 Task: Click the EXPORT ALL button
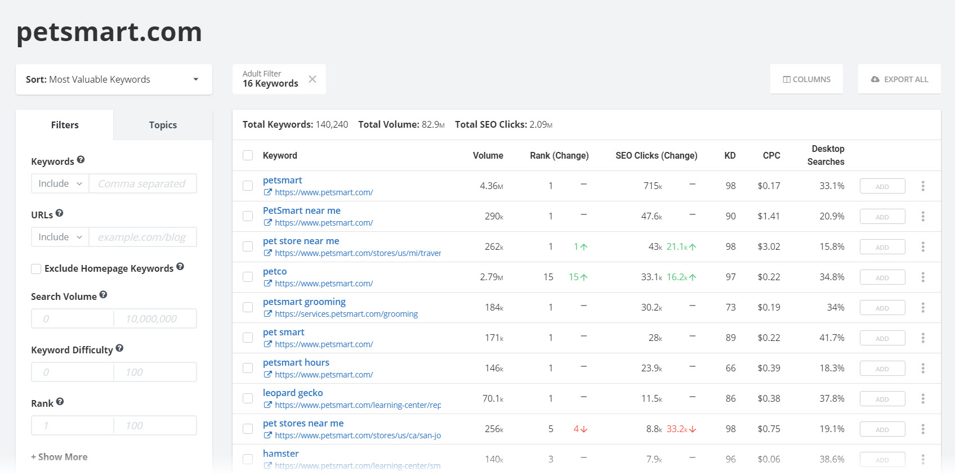pyautogui.click(x=899, y=79)
